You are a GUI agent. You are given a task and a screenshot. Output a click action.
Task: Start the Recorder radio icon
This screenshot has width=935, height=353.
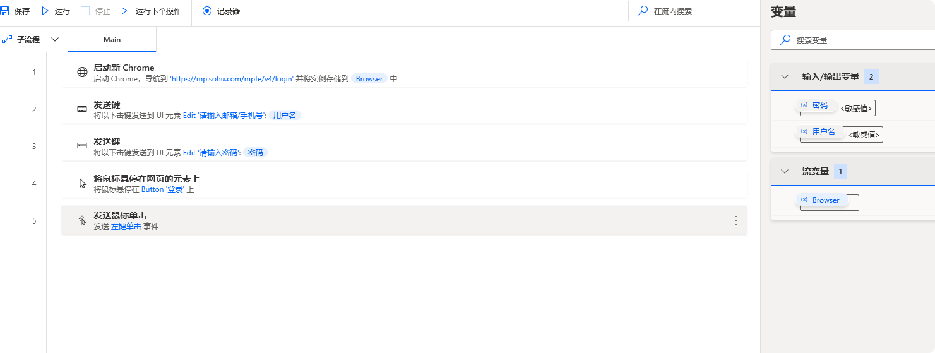[207, 11]
